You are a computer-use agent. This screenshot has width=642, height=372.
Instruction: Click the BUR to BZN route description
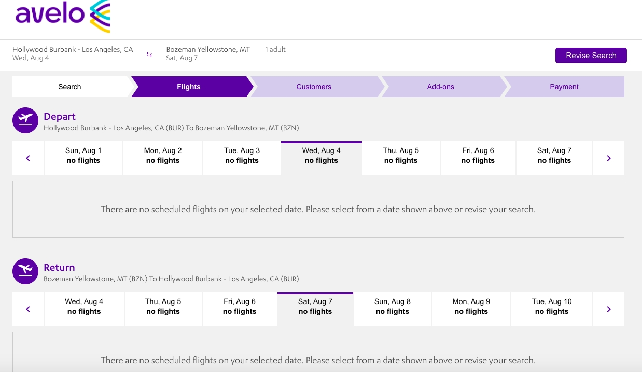point(171,128)
